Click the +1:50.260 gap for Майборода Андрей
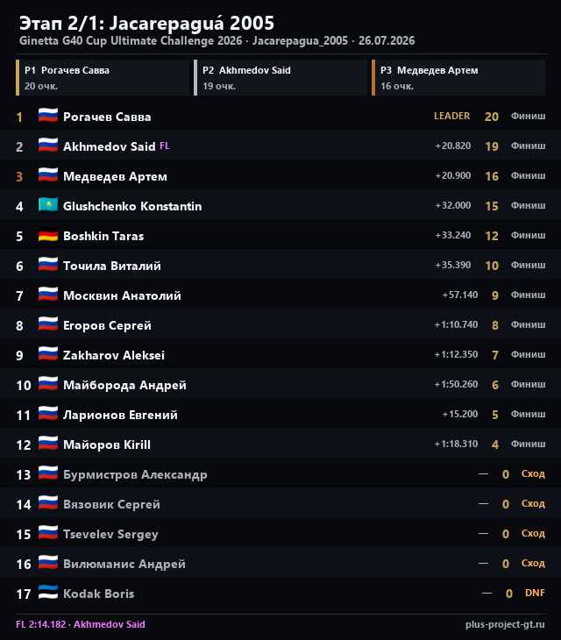561x640 pixels. [456, 384]
